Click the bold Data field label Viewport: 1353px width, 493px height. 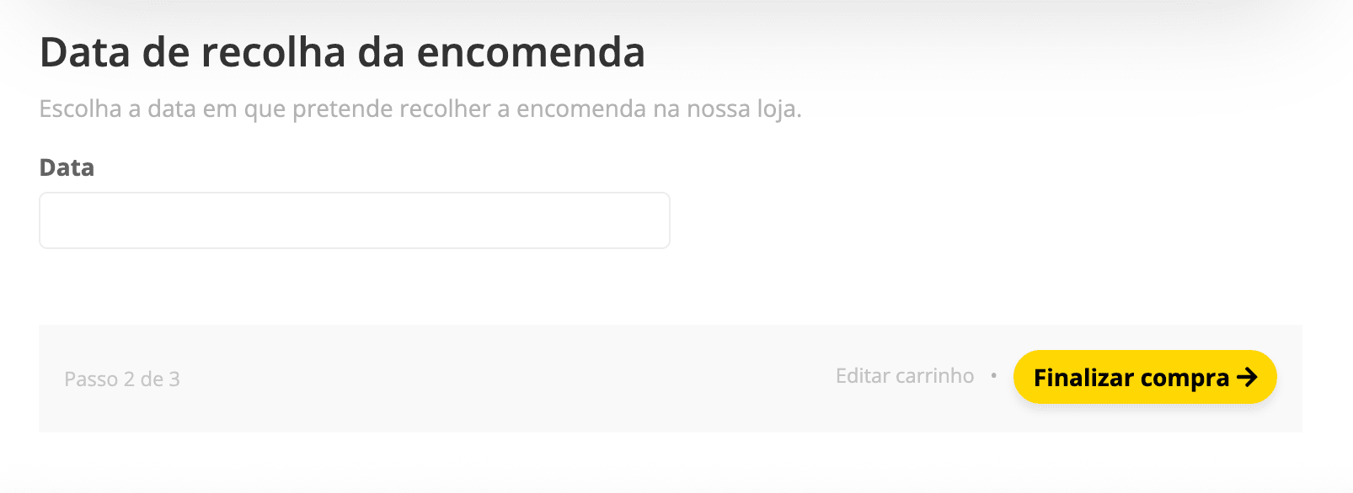click(67, 167)
